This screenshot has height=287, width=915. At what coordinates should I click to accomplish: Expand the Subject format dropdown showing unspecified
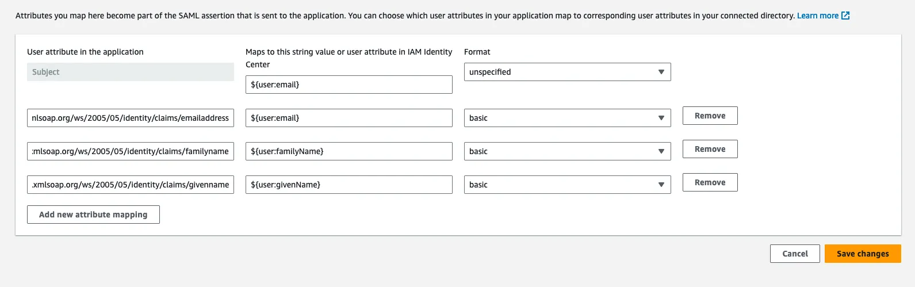(x=567, y=72)
